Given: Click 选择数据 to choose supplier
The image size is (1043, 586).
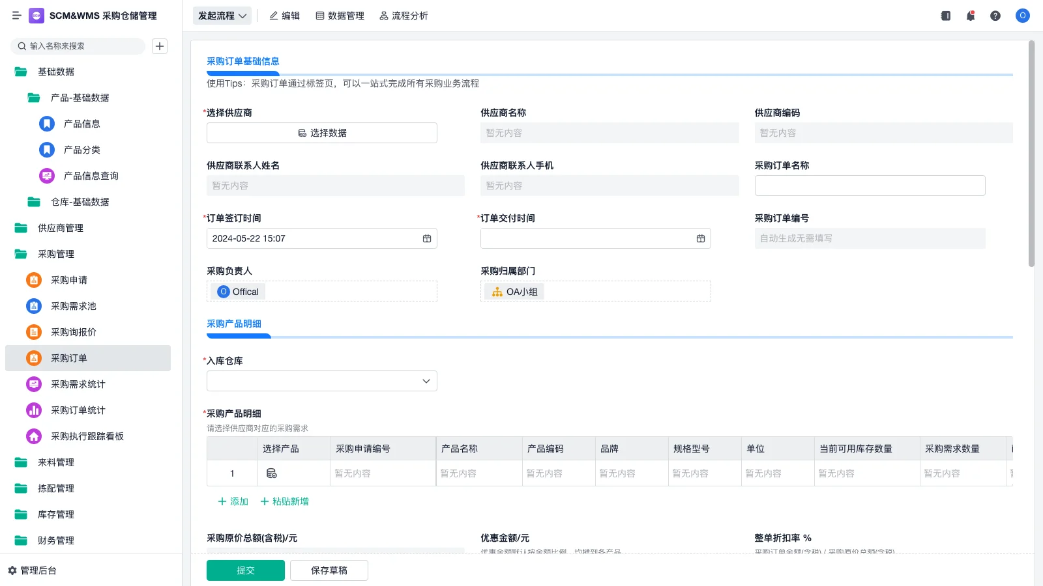Looking at the screenshot, I should coord(322,133).
